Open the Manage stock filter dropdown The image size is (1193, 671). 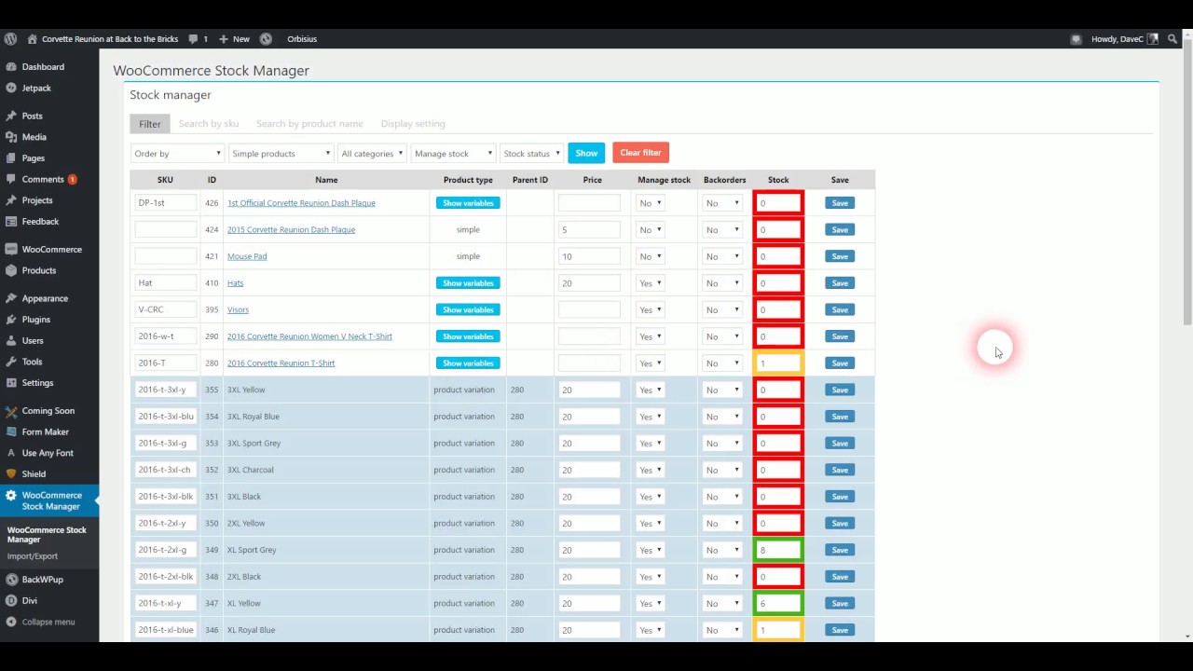click(x=452, y=154)
